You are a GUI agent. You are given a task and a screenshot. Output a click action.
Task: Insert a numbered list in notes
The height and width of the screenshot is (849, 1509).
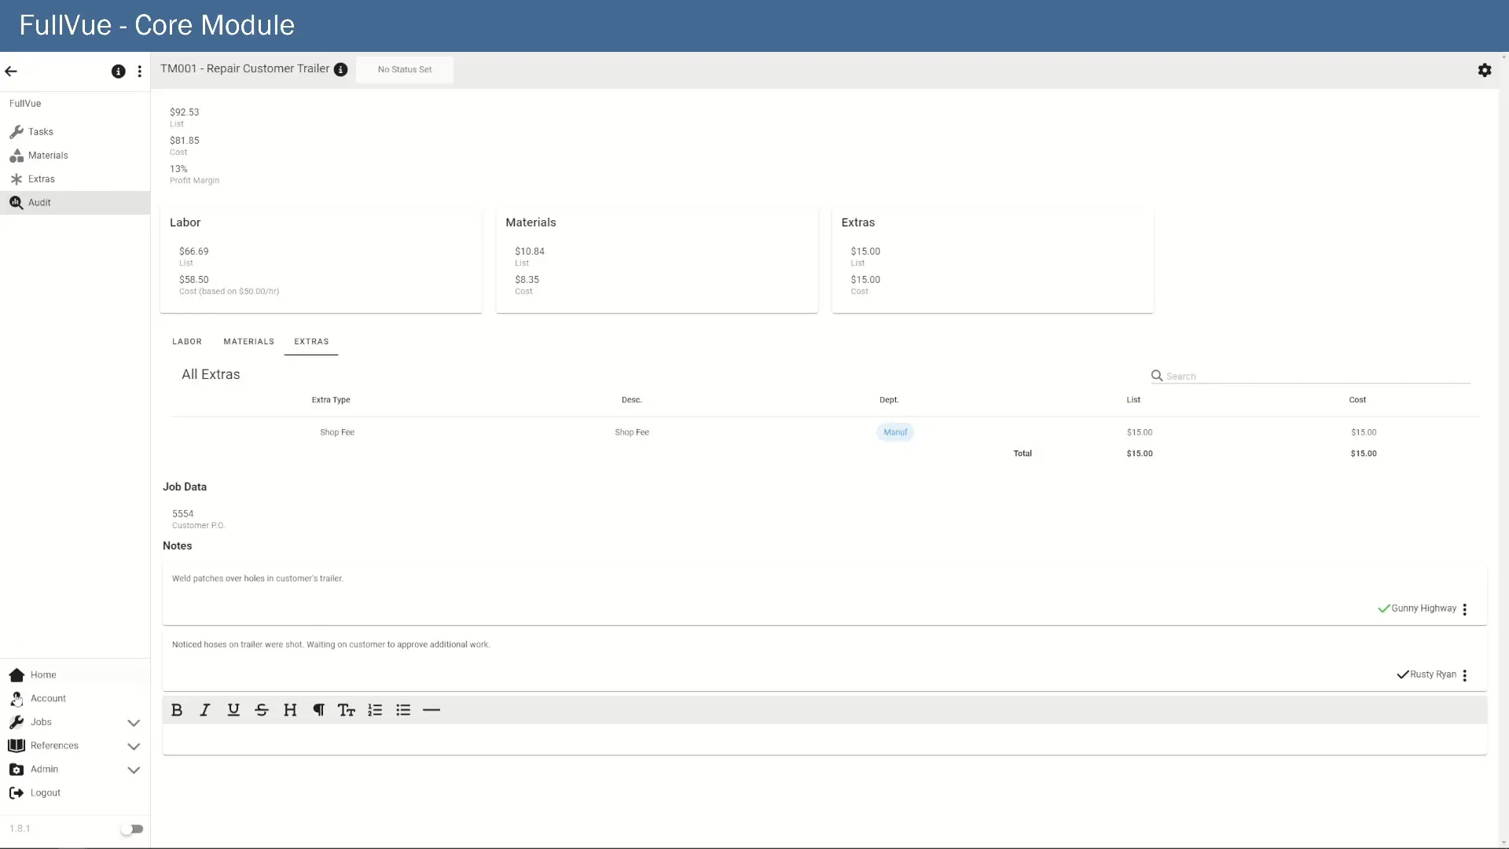(375, 710)
